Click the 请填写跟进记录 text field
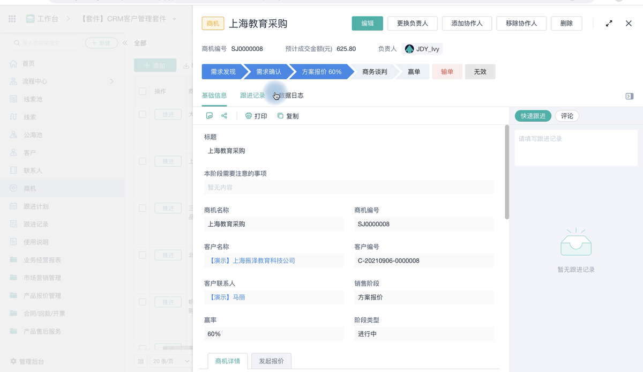This screenshot has height=372, width=643. 576,147
